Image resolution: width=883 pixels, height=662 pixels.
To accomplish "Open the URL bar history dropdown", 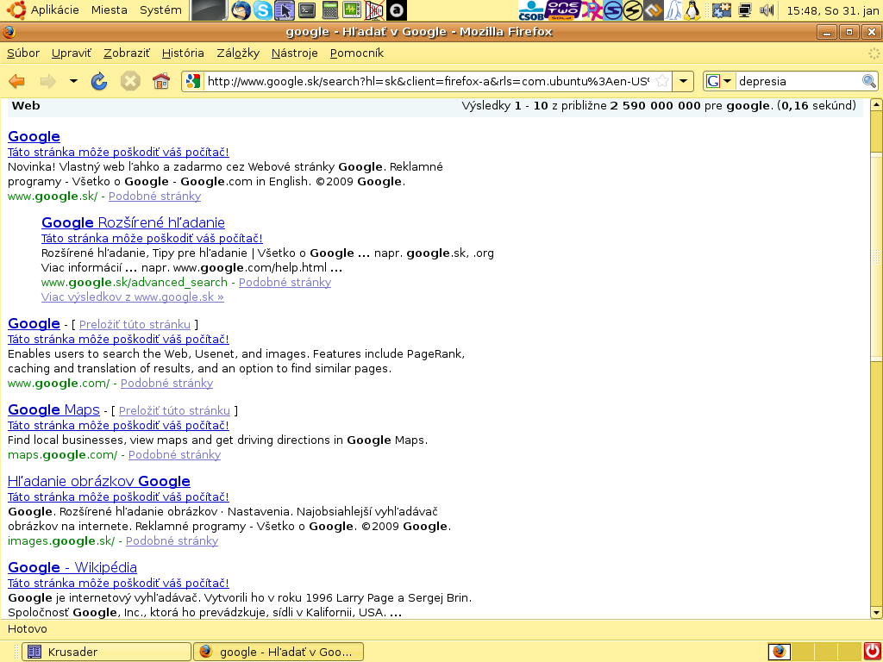I will tap(683, 81).
